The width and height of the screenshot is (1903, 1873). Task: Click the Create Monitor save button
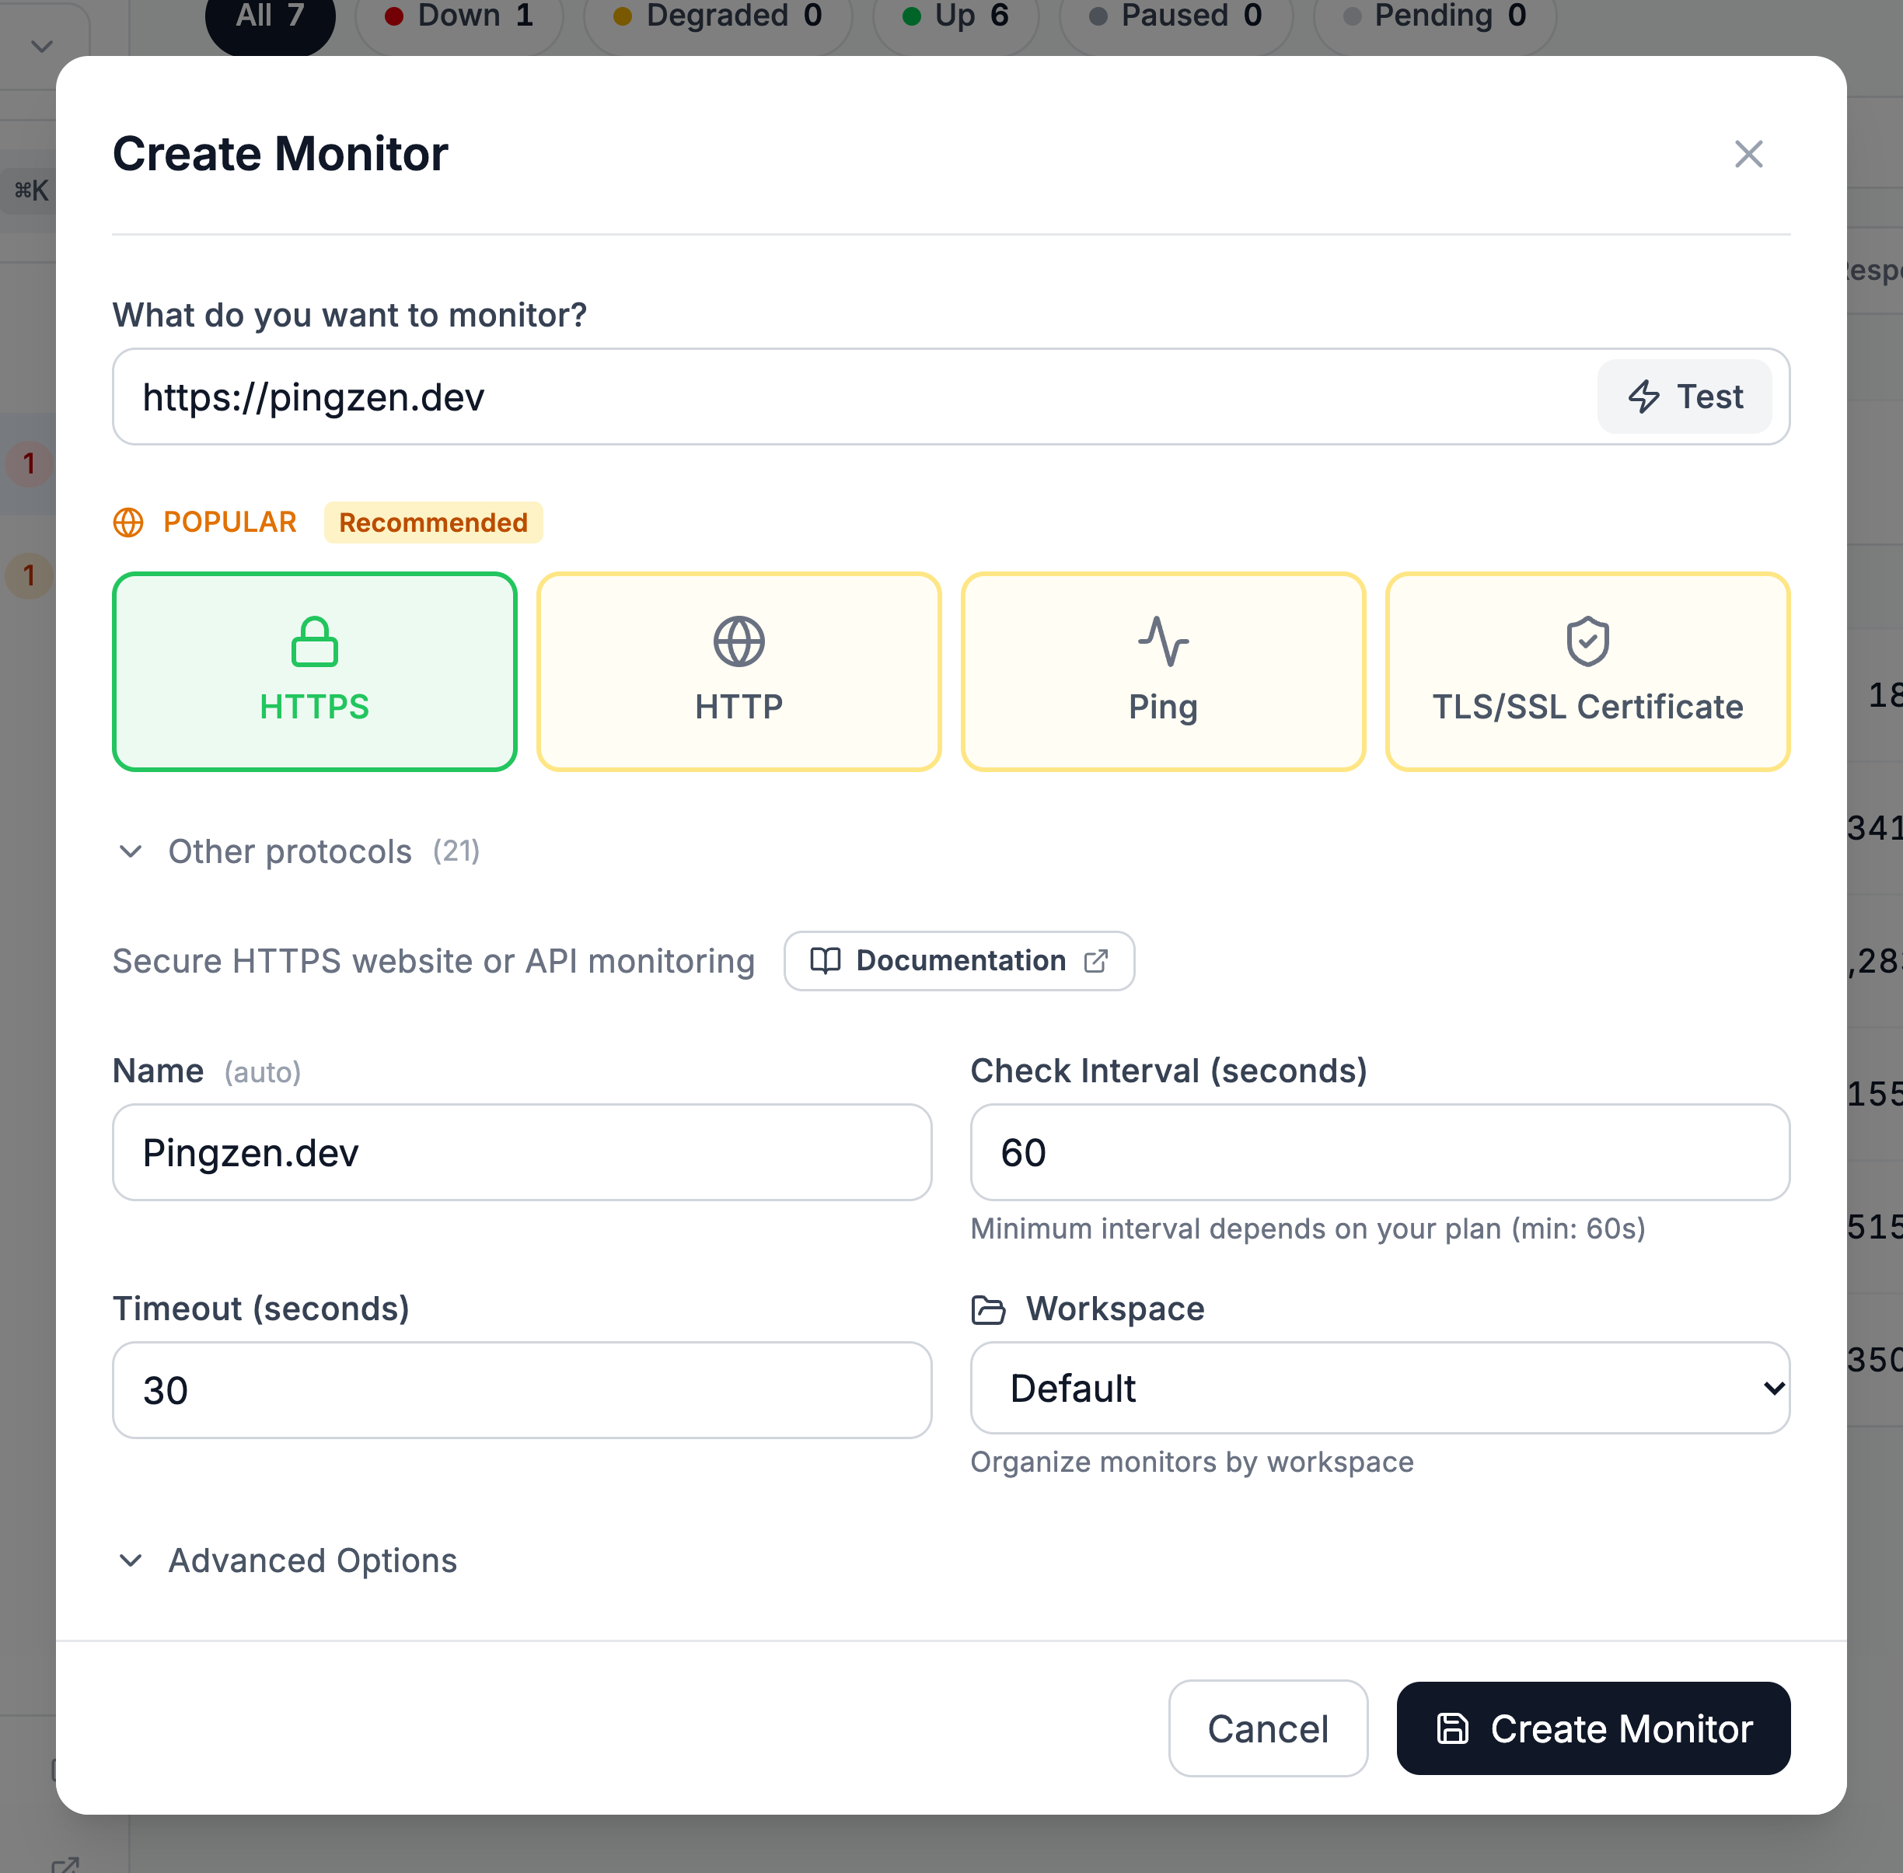click(1593, 1728)
